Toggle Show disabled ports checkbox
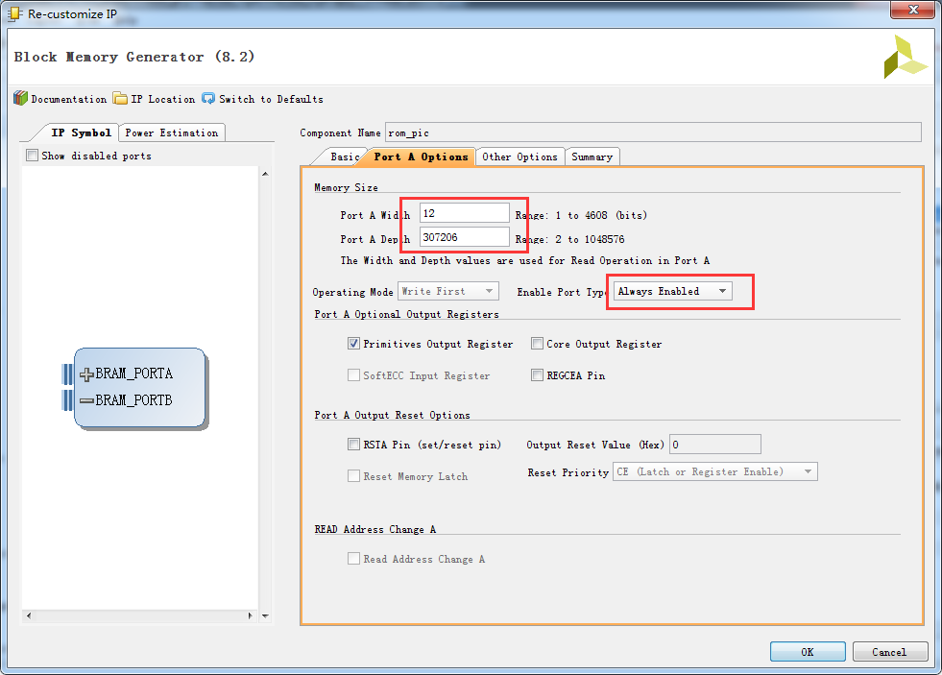This screenshot has height=675, width=942. [32, 156]
